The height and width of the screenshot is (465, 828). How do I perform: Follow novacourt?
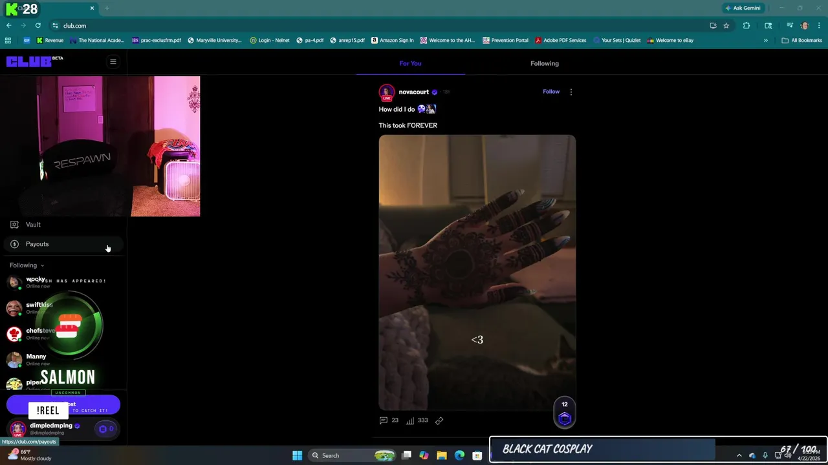pos(551,92)
